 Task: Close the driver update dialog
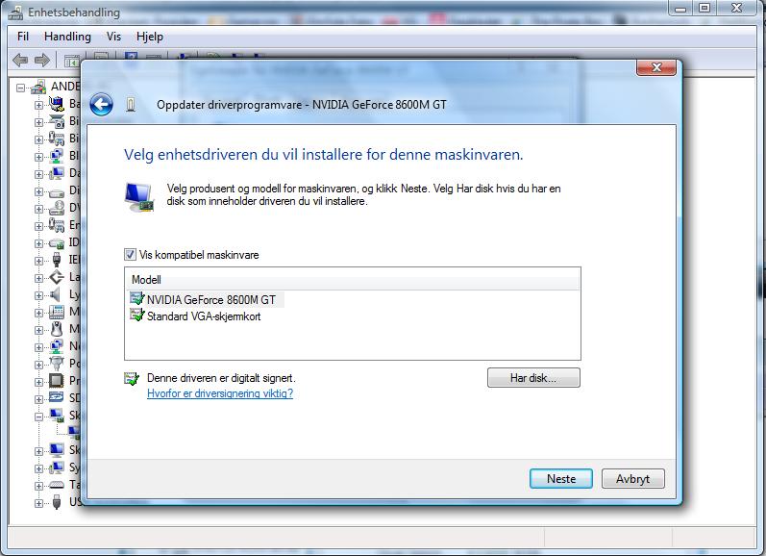tap(656, 67)
